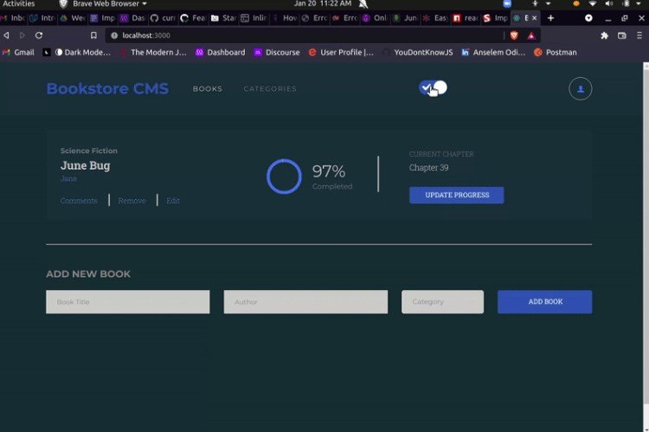Click the browser back arrow
Screen dimensions: 649x432
tap(7, 35)
